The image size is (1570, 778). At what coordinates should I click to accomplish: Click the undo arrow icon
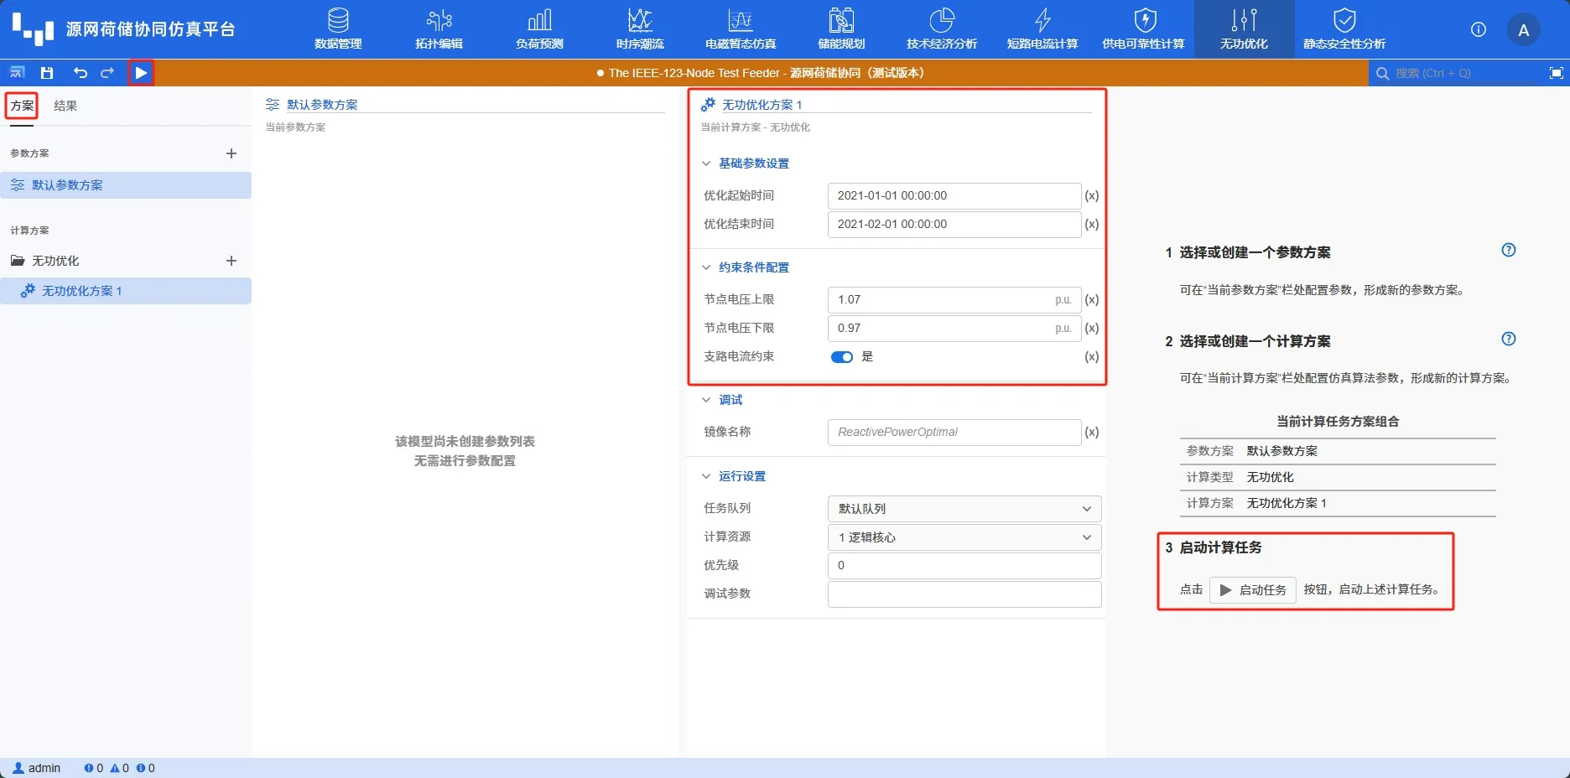pos(80,73)
